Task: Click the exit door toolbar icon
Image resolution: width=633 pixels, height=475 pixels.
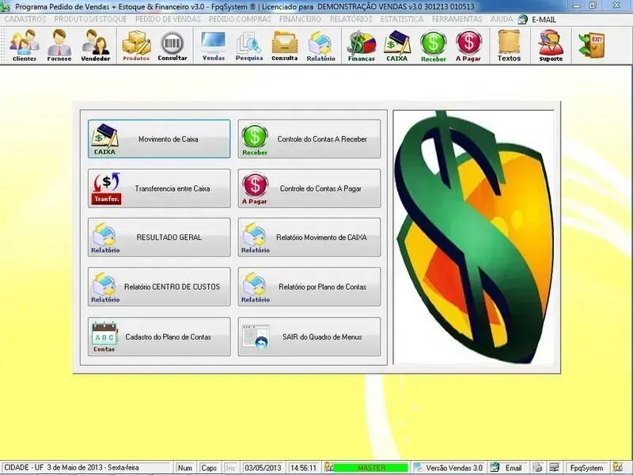Action: [591, 44]
